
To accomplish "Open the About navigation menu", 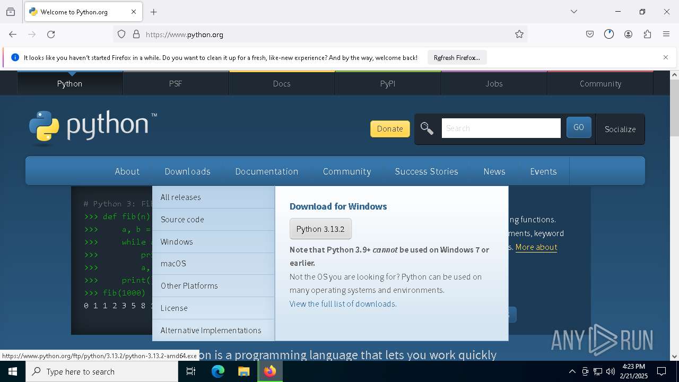I will tap(127, 171).
